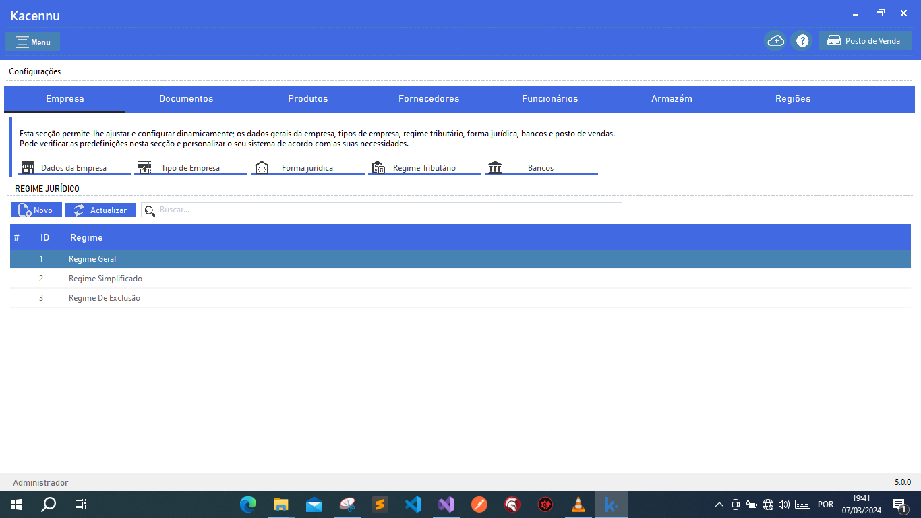Launch Visual Studio Code from taskbar

click(413, 505)
